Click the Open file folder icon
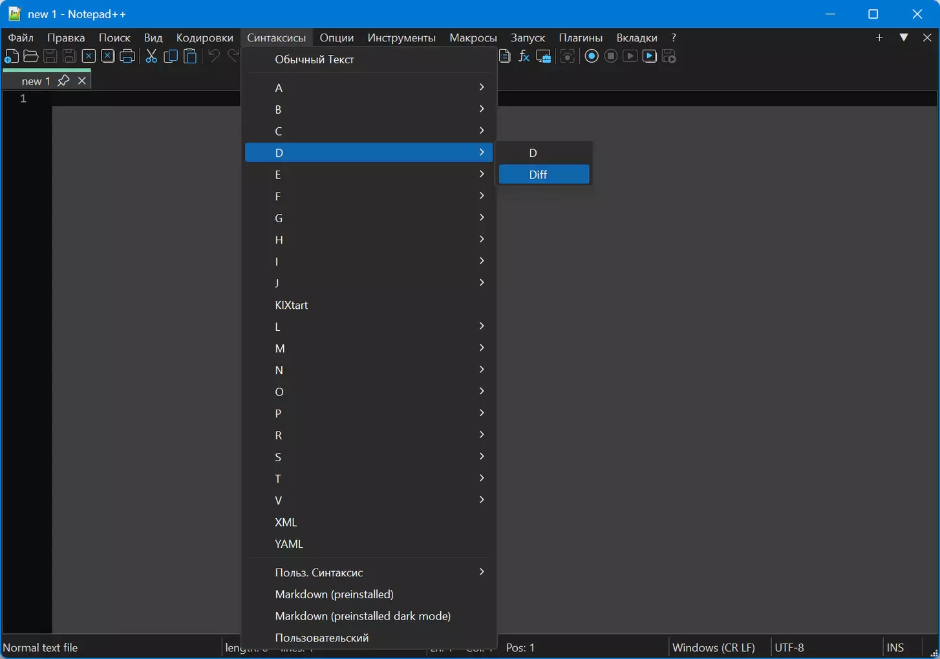The width and height of the screenshot is (940, 659). (30, 56)
